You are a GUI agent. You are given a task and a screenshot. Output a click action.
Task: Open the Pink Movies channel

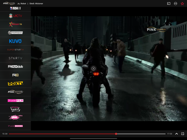[x=15, y=126]
